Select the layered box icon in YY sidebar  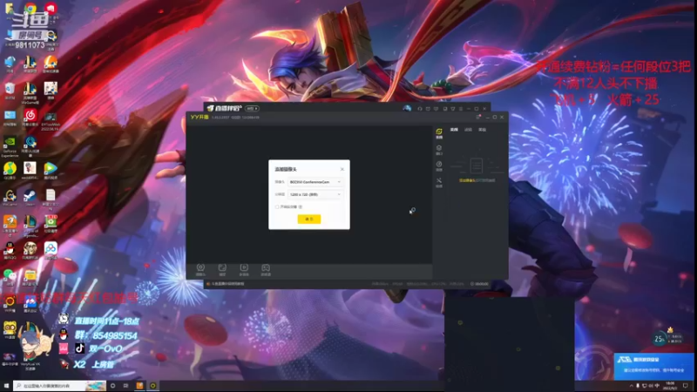[439, 150]
